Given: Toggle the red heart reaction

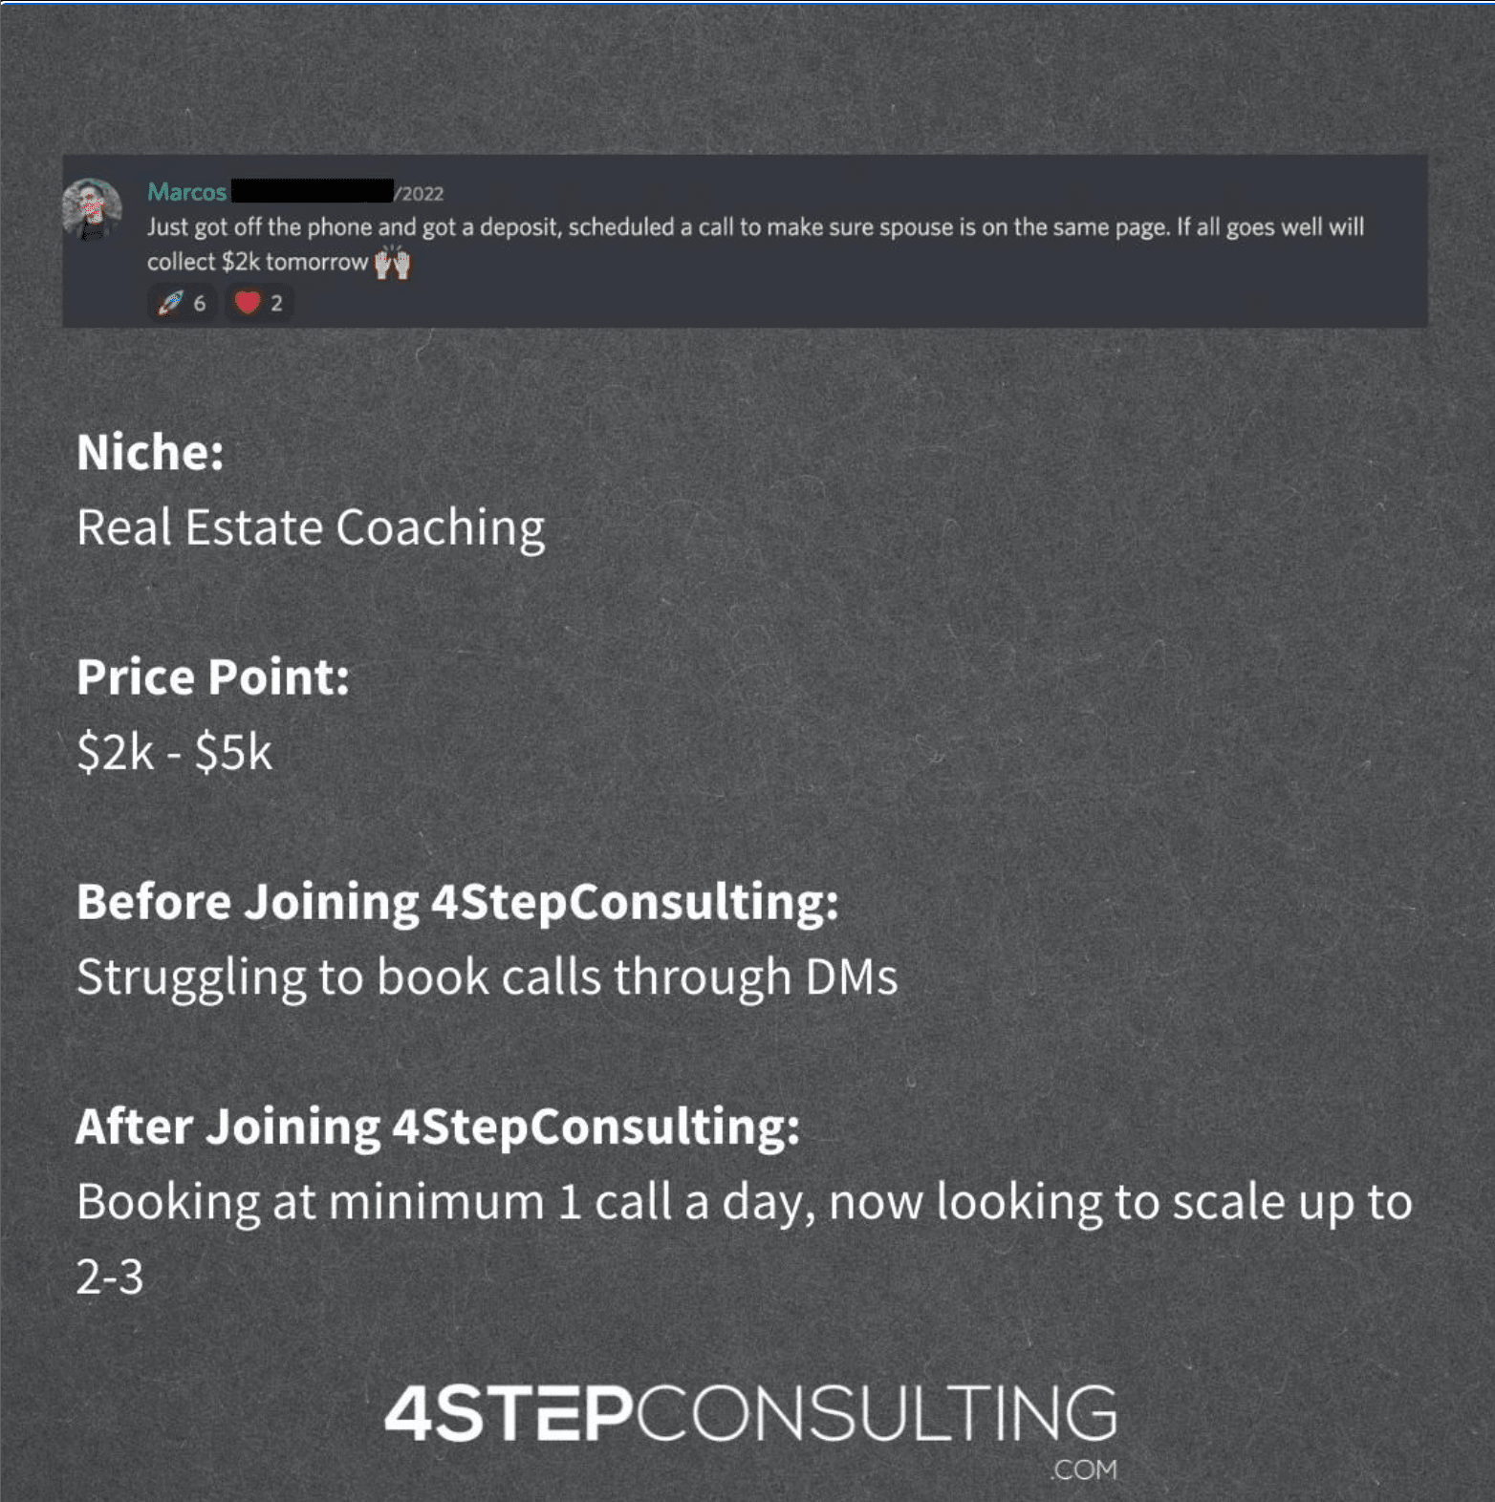Looking at the screenshot, I should 259,304.
